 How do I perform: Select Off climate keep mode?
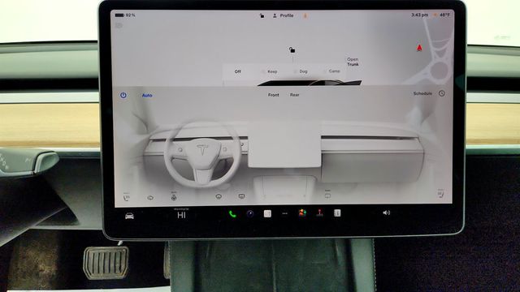click(238, 71)
